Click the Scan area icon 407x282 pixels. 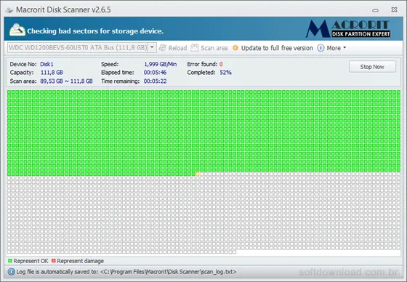pos(195,47)
